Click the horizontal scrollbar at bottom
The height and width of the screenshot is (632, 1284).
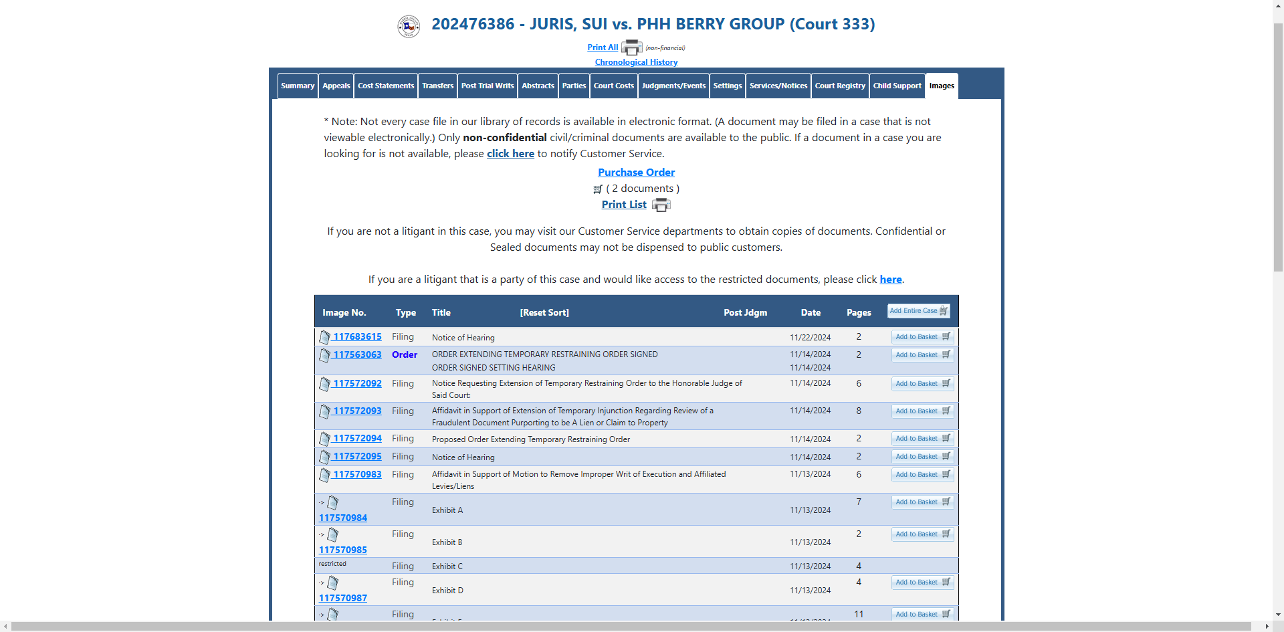[631, 626]
